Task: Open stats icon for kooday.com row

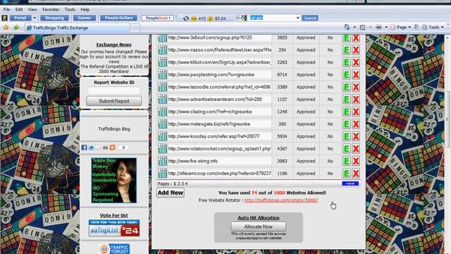Action: [162, 136]
